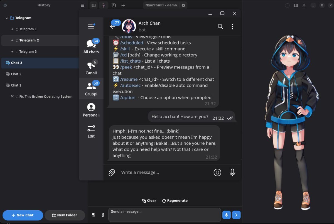This screenshot has height=224, width=334.
Task: Switch to the Personali folder
Action: (91, 110)
